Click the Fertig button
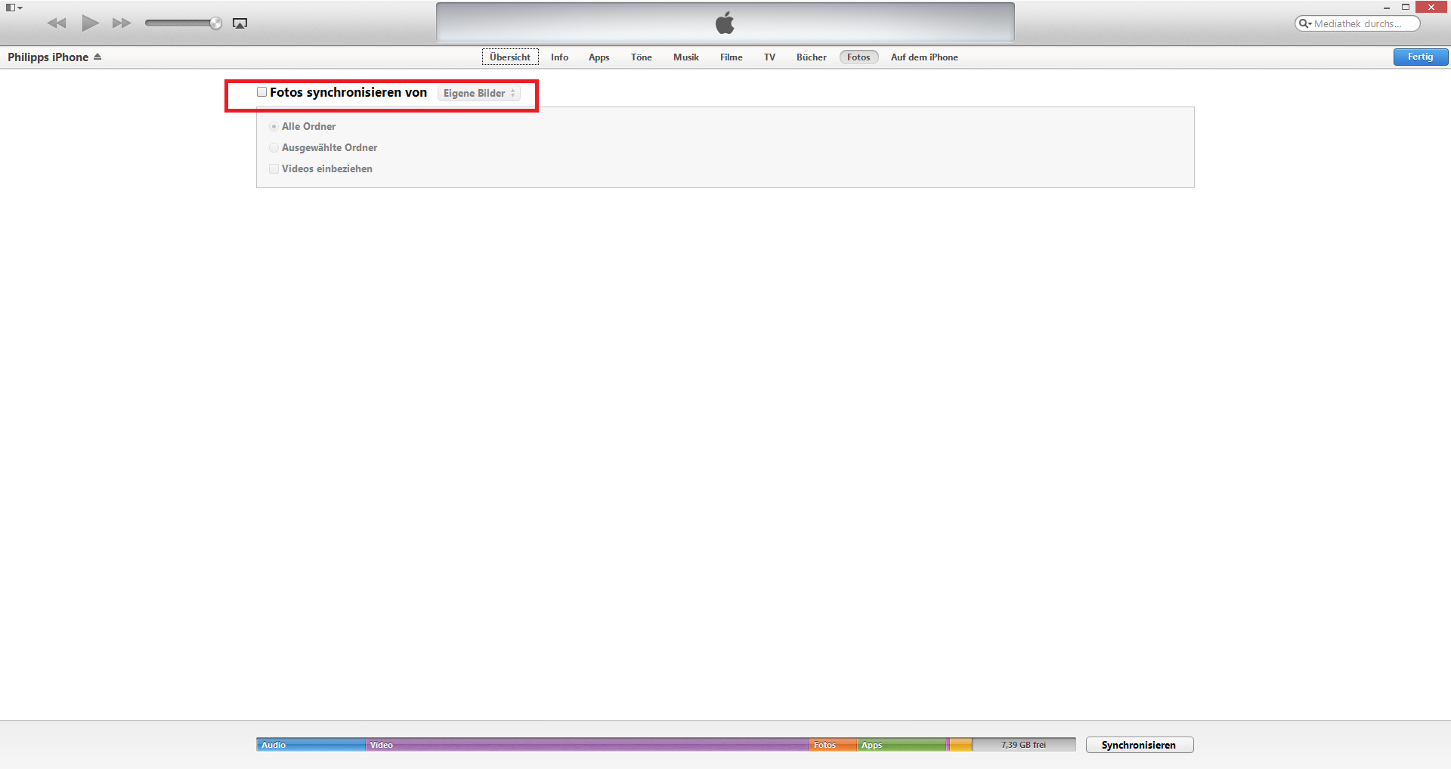The width and height of the screenshot is (1451, 769). 1421,57
